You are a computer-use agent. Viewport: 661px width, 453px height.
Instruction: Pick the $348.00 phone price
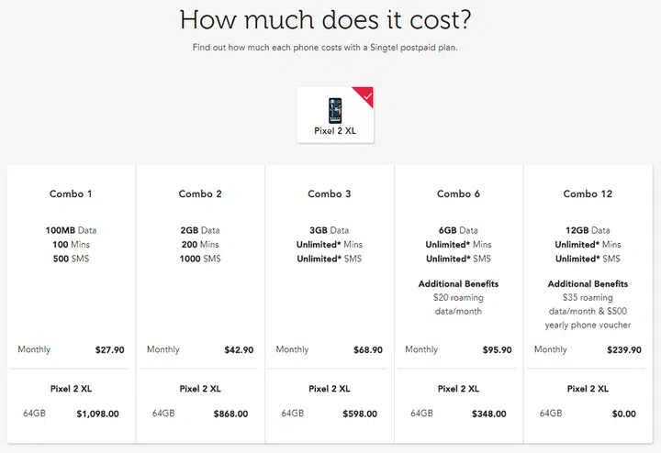(487, 414)
